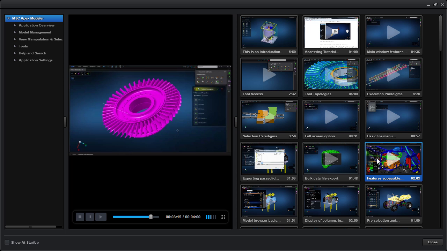Open the Full screen option video
This screenshot has height=251, width=447.
[331, 120]
